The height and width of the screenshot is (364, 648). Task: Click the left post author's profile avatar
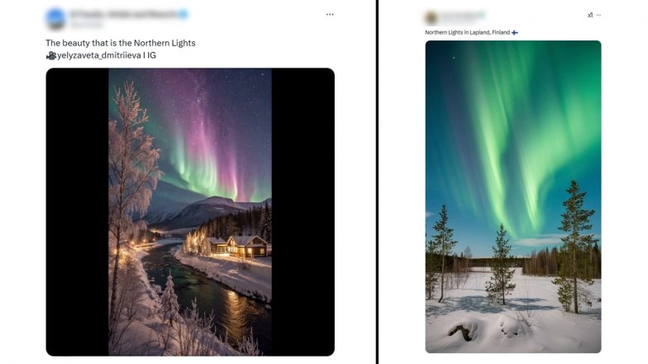coord(55,18)
